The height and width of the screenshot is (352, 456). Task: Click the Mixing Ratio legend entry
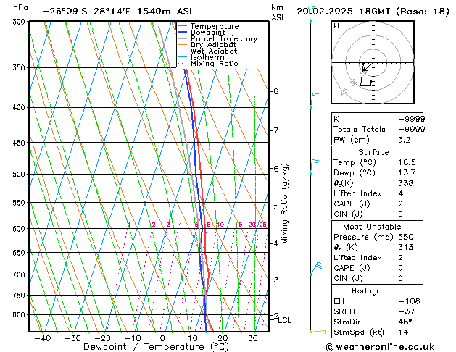[214, 64]
